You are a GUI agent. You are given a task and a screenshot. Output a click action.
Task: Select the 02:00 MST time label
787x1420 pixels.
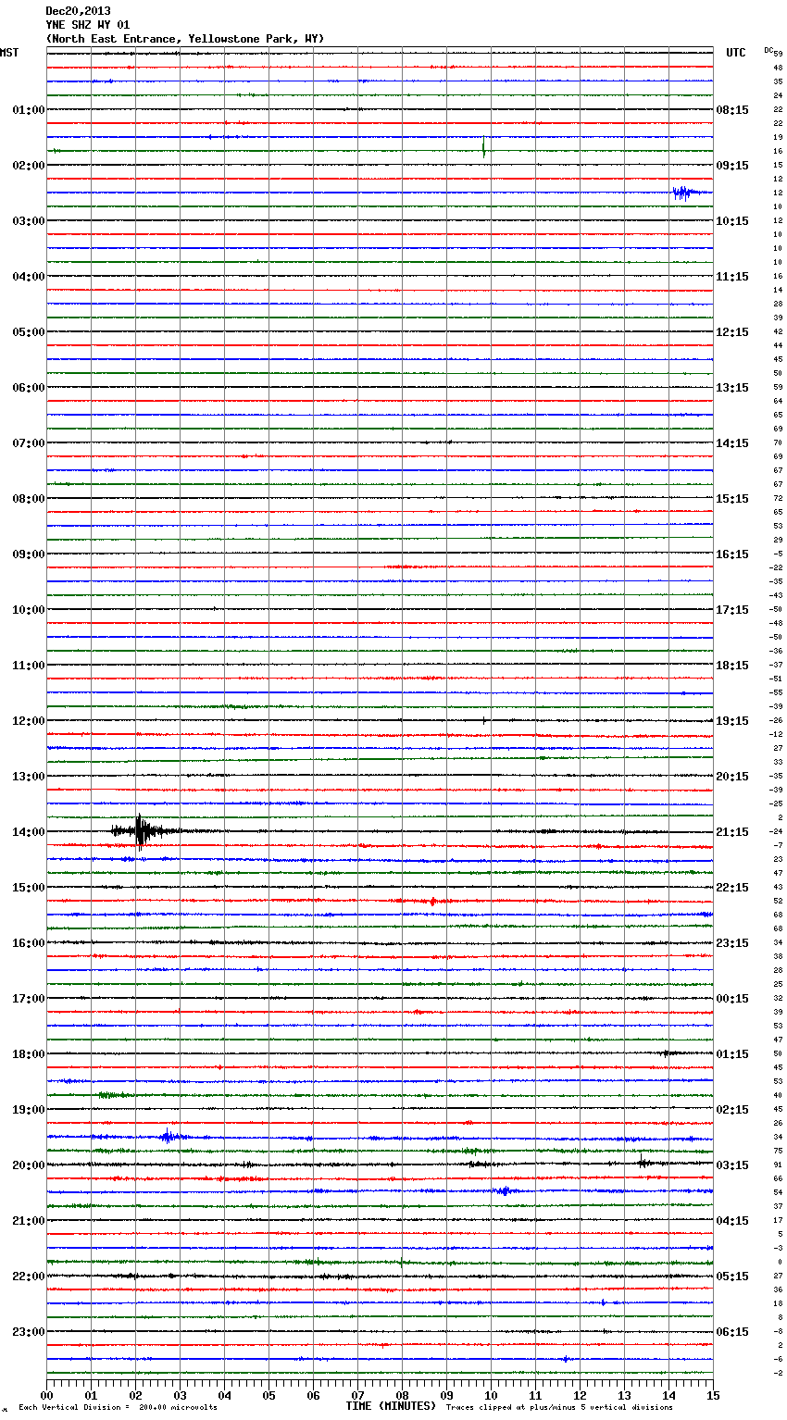[x=29, y=166]
